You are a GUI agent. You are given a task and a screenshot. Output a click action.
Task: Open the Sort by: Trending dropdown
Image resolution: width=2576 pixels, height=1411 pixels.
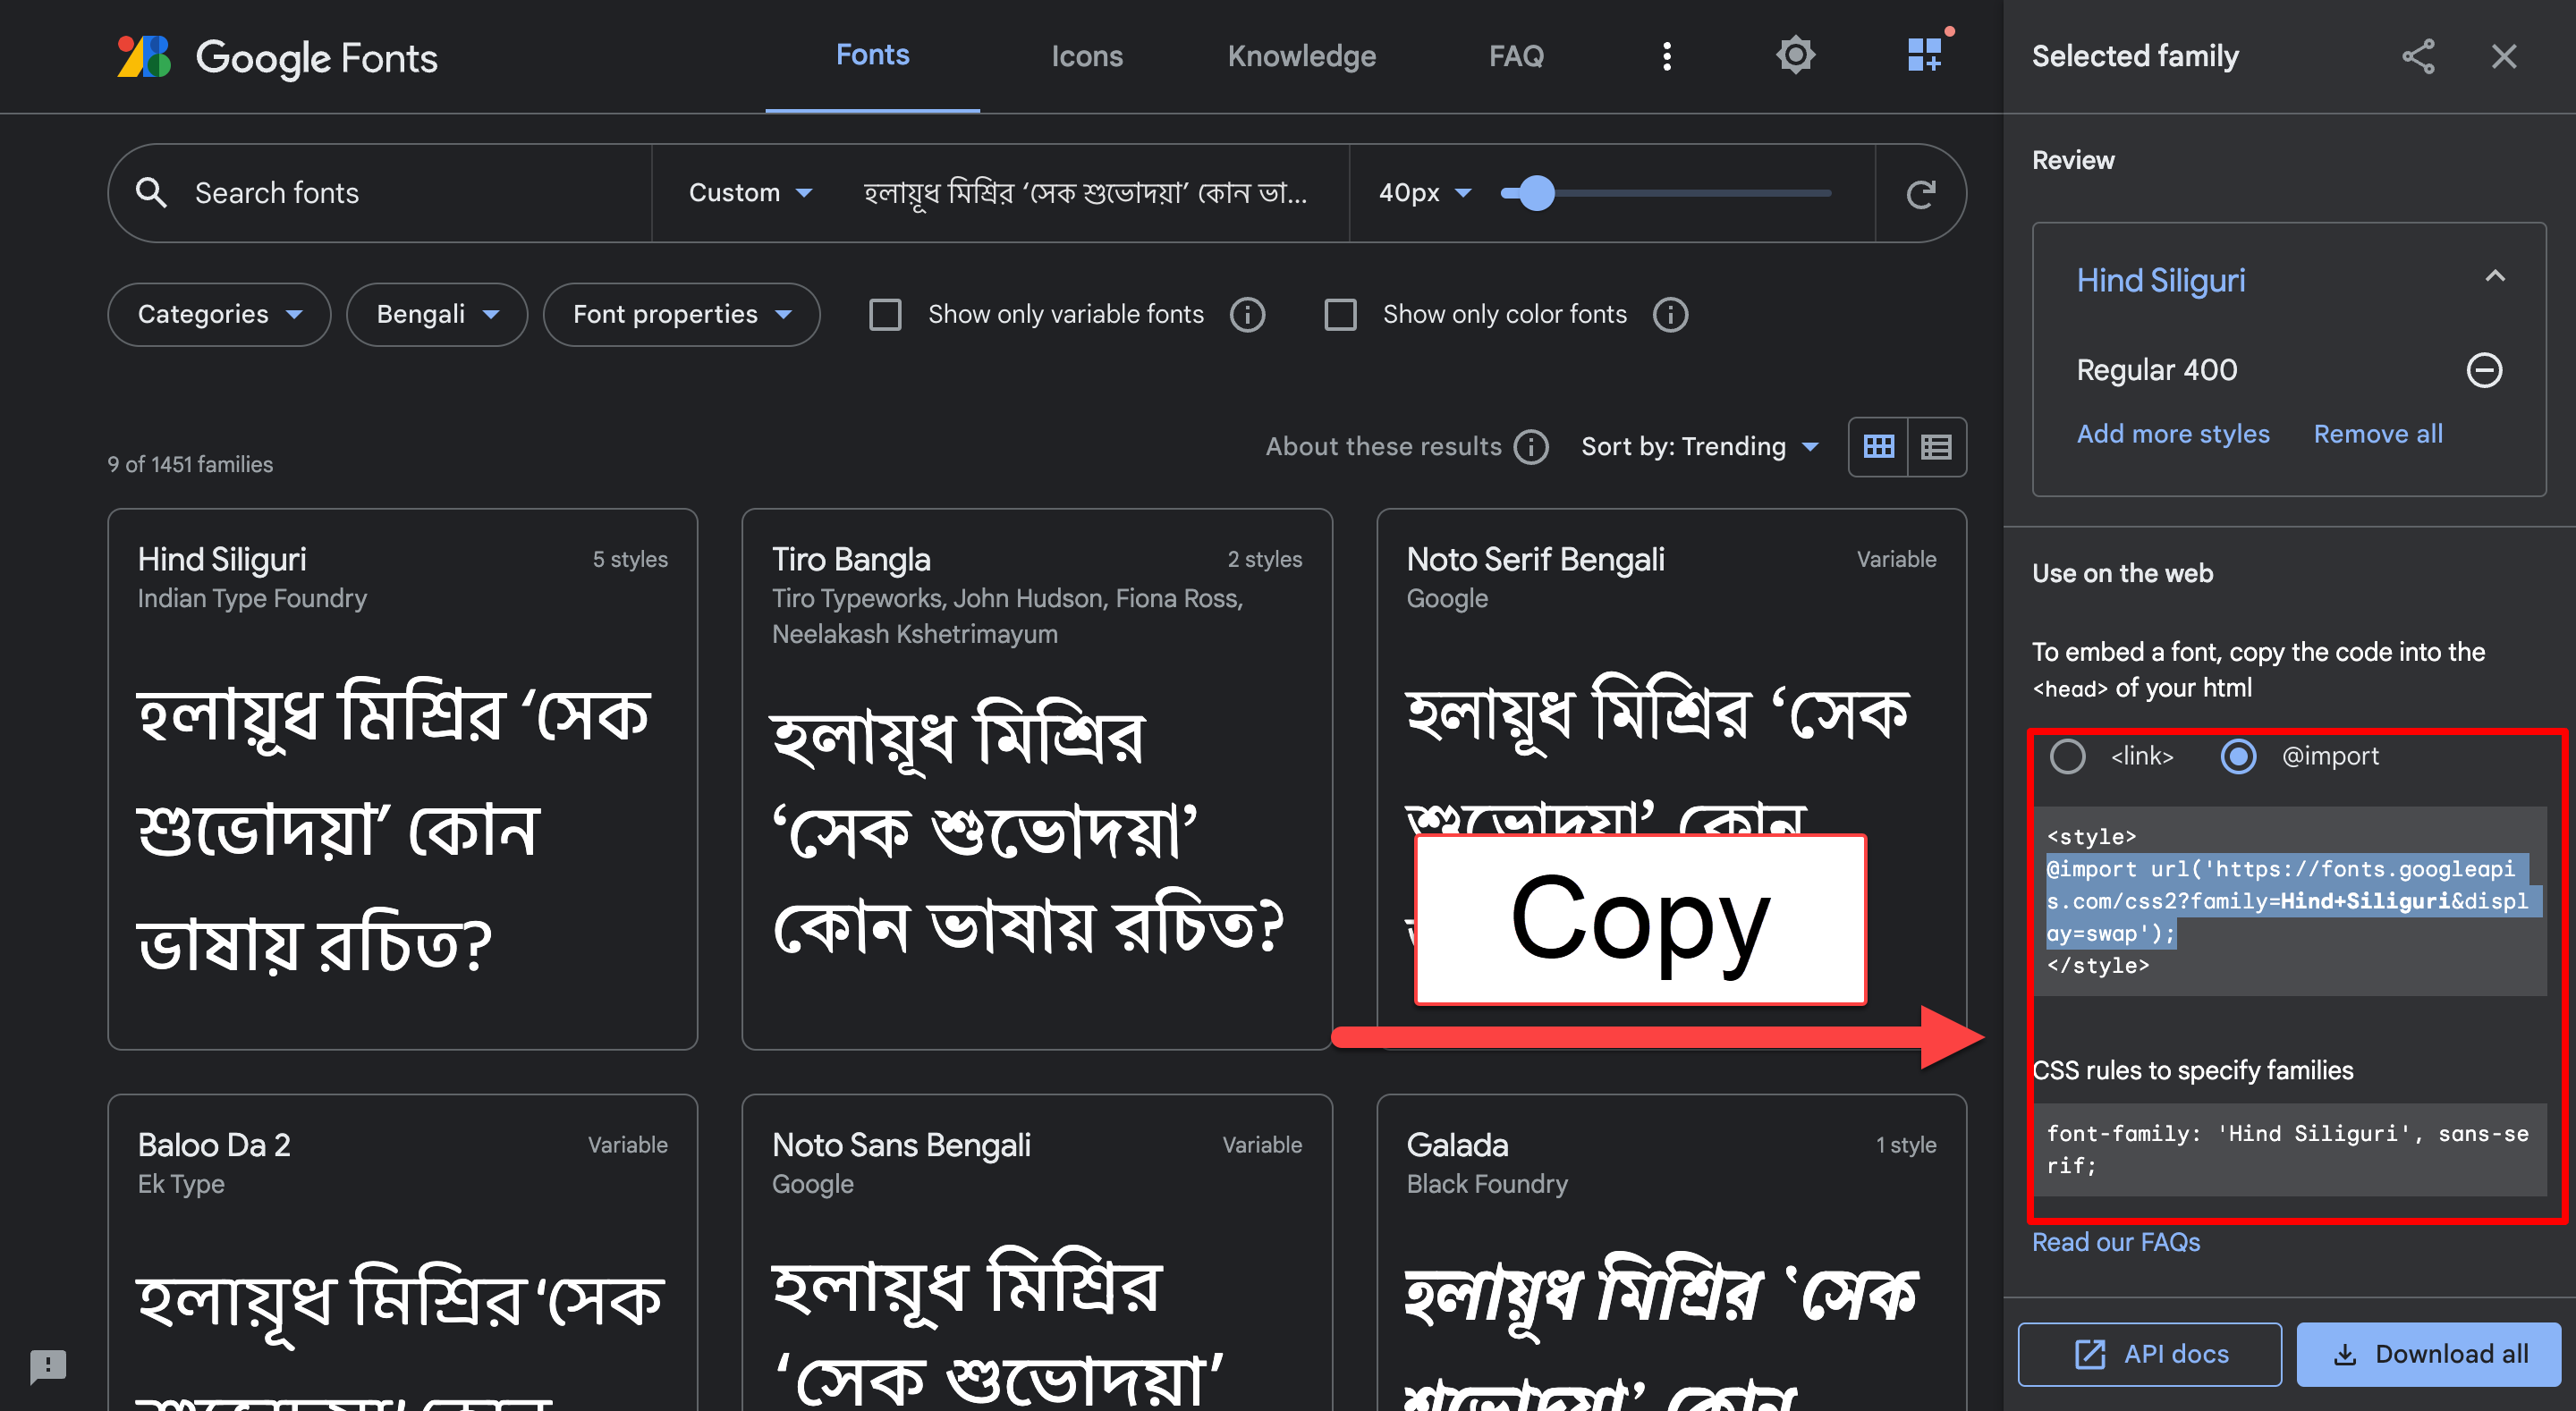pyautogui.click(x=1699, y=446)
